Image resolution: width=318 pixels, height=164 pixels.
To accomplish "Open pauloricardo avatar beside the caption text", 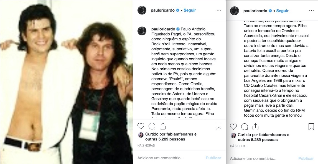I will (142, 31).
